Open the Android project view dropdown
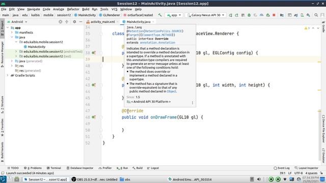 [17, 22]
